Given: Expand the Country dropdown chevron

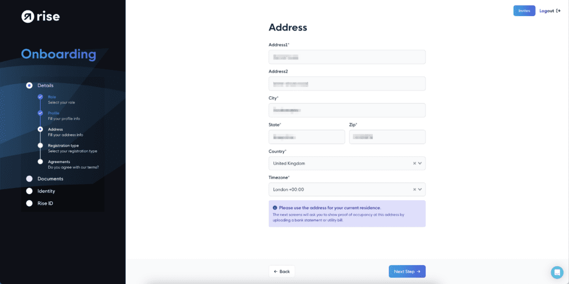Looking at the screenshot, I should click(x=420, y=164).
